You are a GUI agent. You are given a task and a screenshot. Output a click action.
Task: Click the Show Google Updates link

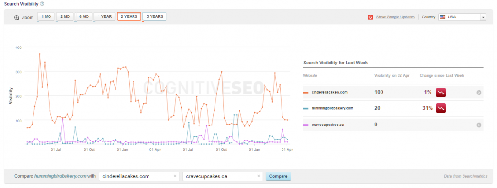tap(395, 17)
